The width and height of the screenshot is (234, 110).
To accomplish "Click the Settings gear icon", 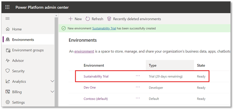I will (7, 102).
